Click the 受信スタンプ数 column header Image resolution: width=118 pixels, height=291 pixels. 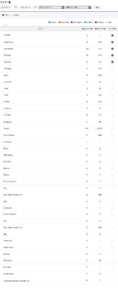(100, 29)
